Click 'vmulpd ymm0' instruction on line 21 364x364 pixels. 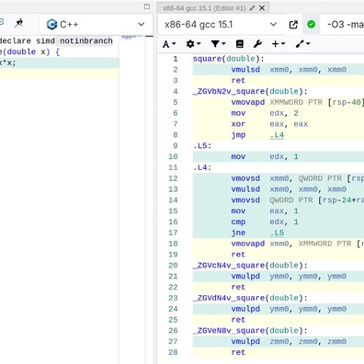[x=289, y=276]
